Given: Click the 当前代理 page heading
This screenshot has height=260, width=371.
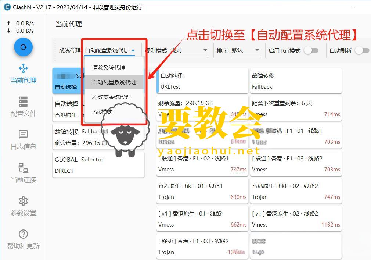Looking at the screenshot, I should [69, 24].
